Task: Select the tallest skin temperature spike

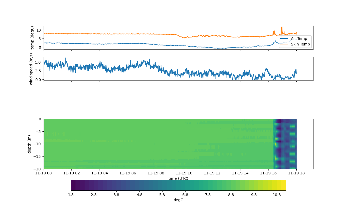Action: tap(282, 27)
